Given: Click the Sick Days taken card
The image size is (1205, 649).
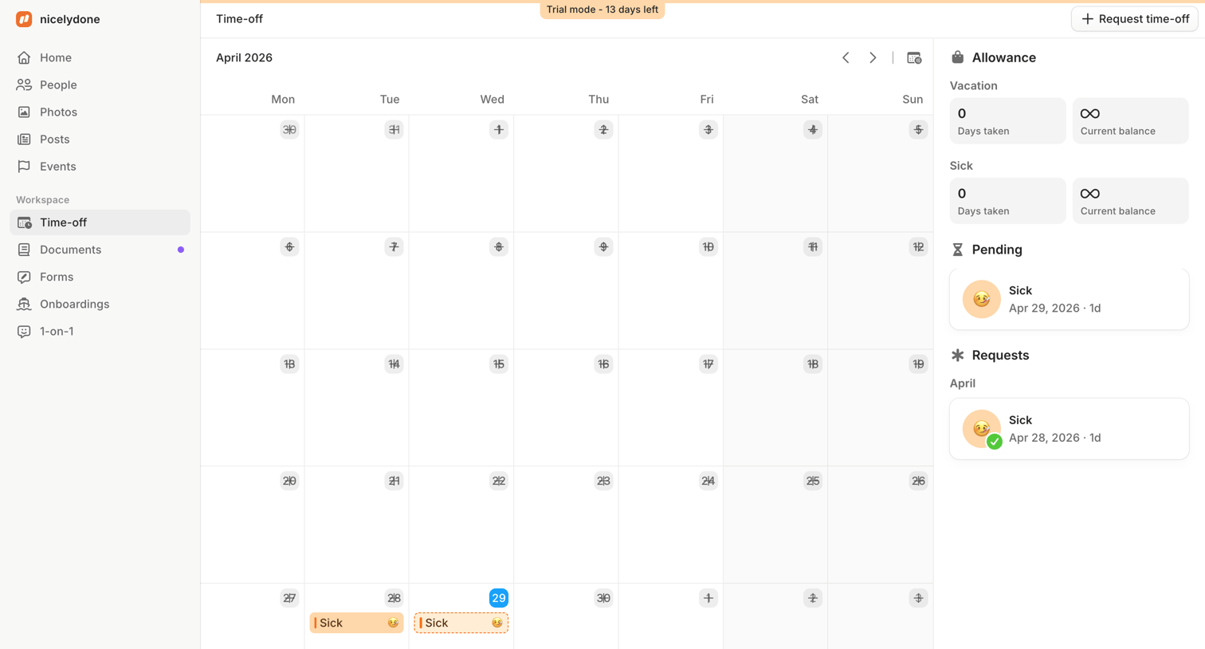Looking at the screenshot, I should pos(1007,201).
